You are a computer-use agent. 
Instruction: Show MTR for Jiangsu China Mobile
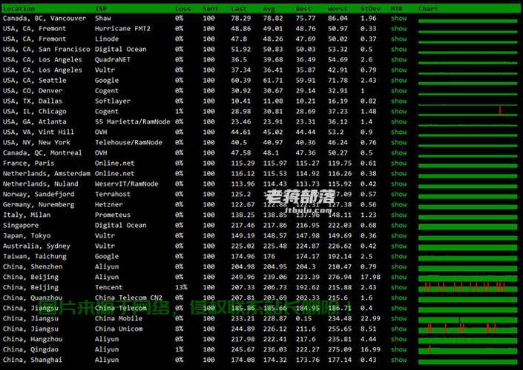[398, 318]
